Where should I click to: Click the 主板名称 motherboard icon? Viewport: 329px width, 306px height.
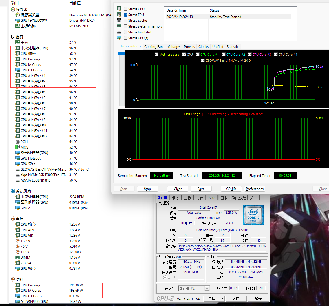pyautogui.click(x=18, y=26)
